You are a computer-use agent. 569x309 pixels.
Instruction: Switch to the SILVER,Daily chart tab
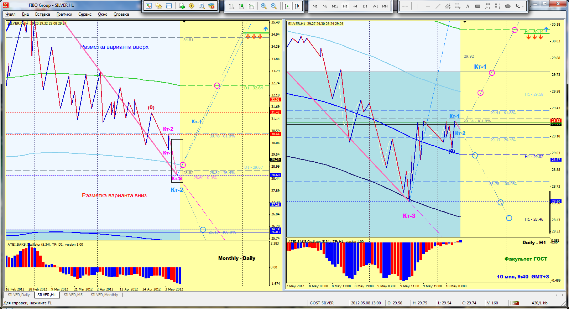[19, 295]
